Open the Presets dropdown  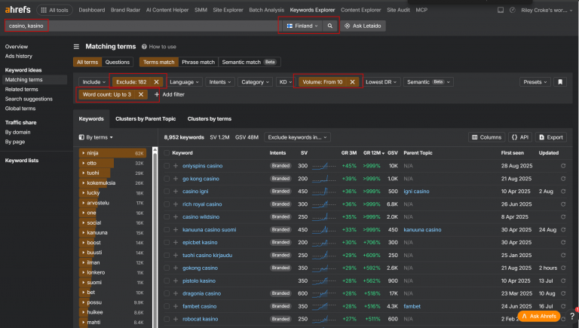(535, 82)
